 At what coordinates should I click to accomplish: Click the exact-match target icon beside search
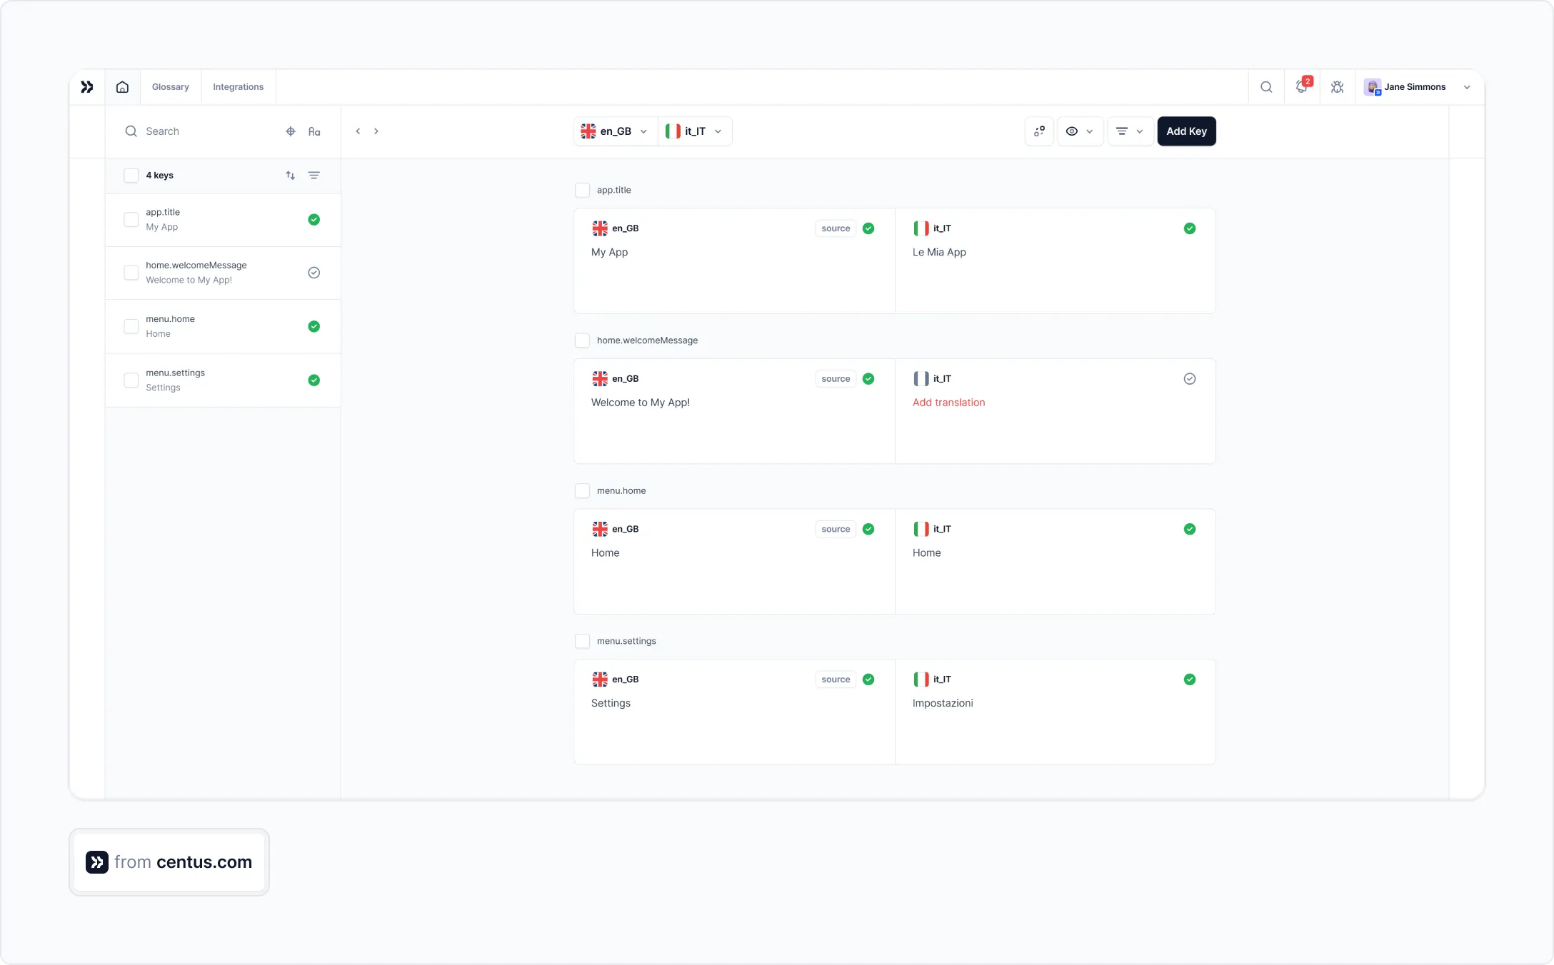[x=290, y=131]
